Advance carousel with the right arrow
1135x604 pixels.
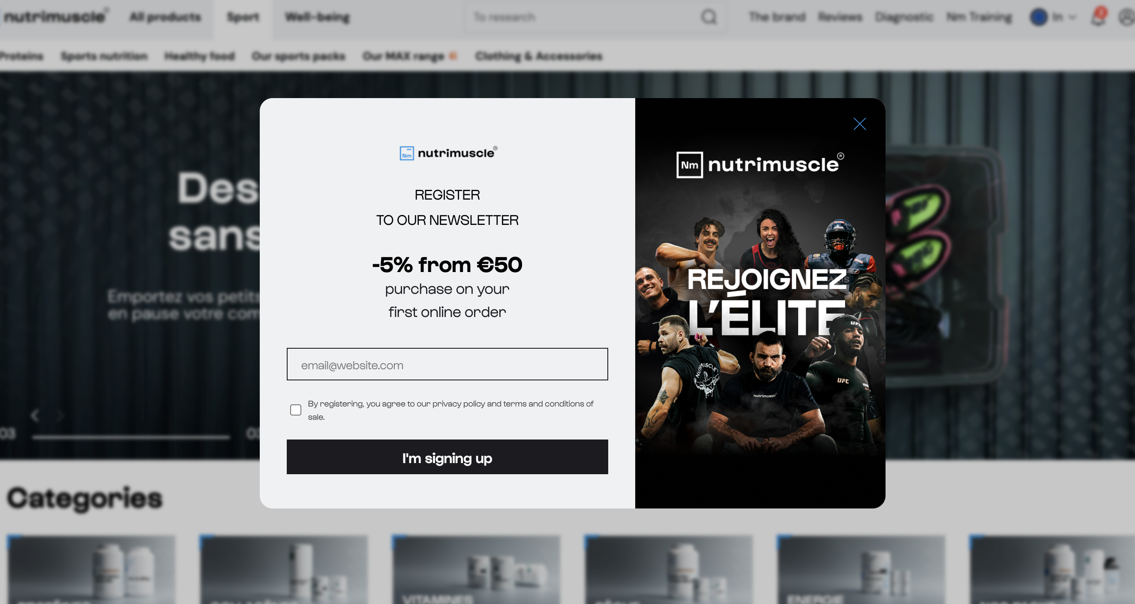60,415
